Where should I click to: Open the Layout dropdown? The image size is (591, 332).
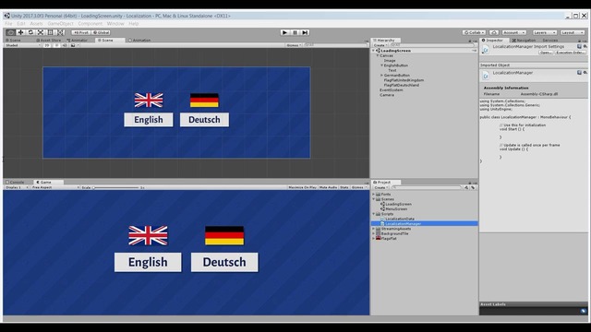click(573, 33)
